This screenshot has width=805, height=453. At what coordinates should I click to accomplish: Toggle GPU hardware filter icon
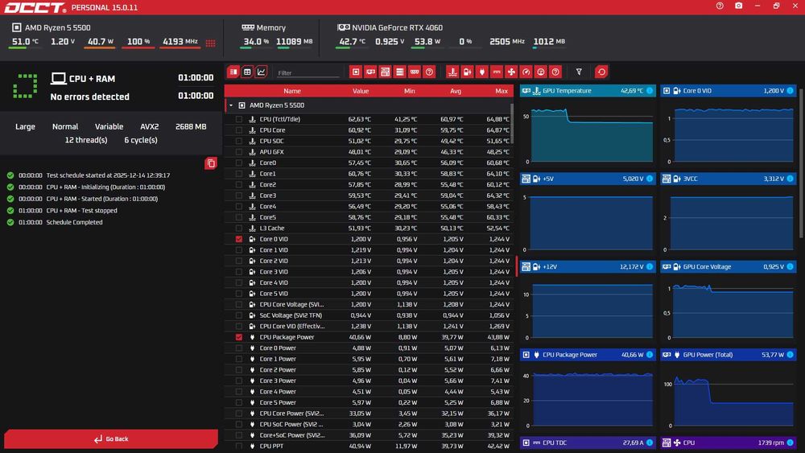[x=370, y=72]
